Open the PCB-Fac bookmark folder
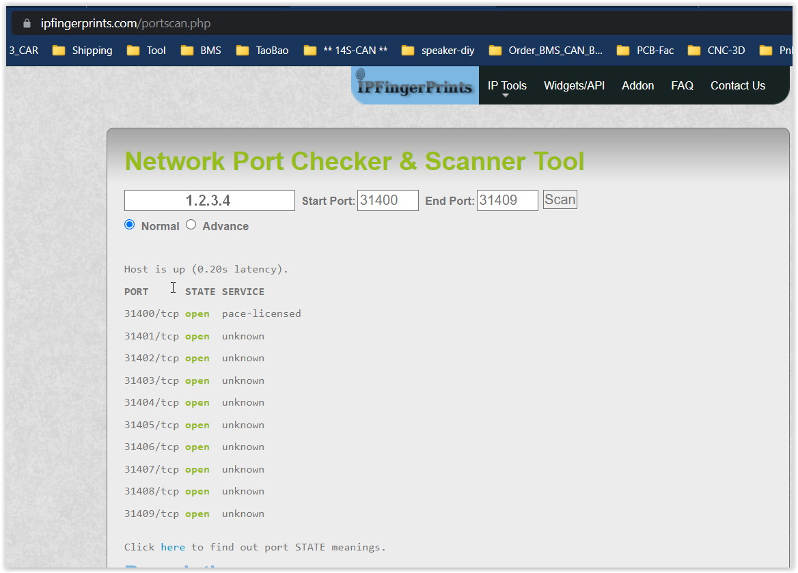Screen dimensions: 798x573 [x=646, y=51]
